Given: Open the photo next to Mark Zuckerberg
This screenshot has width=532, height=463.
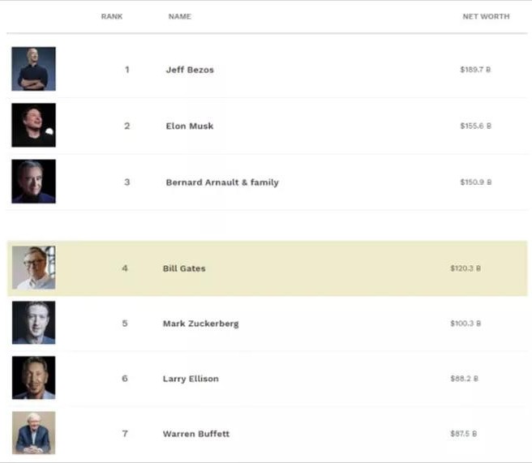Looking at the screenshot, I should pos(33,323).
